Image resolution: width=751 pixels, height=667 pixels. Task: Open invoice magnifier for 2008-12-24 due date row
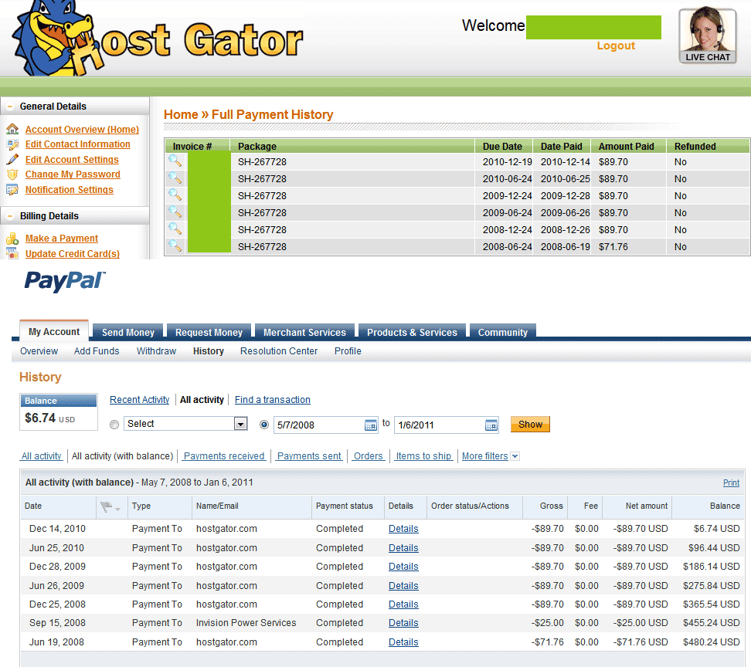(x=175, y=229)
